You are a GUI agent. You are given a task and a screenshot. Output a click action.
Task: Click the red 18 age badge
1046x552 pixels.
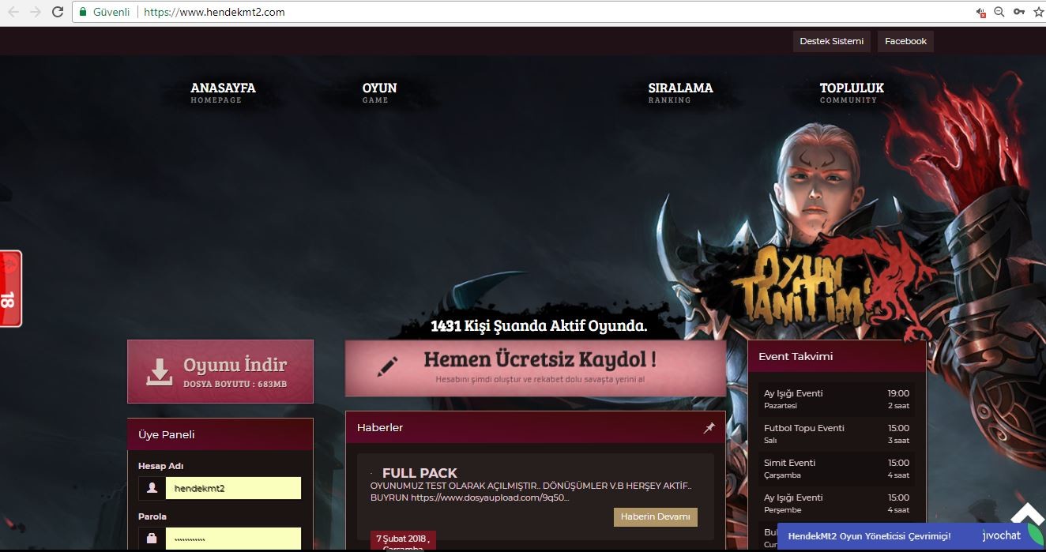pos(9,288)
